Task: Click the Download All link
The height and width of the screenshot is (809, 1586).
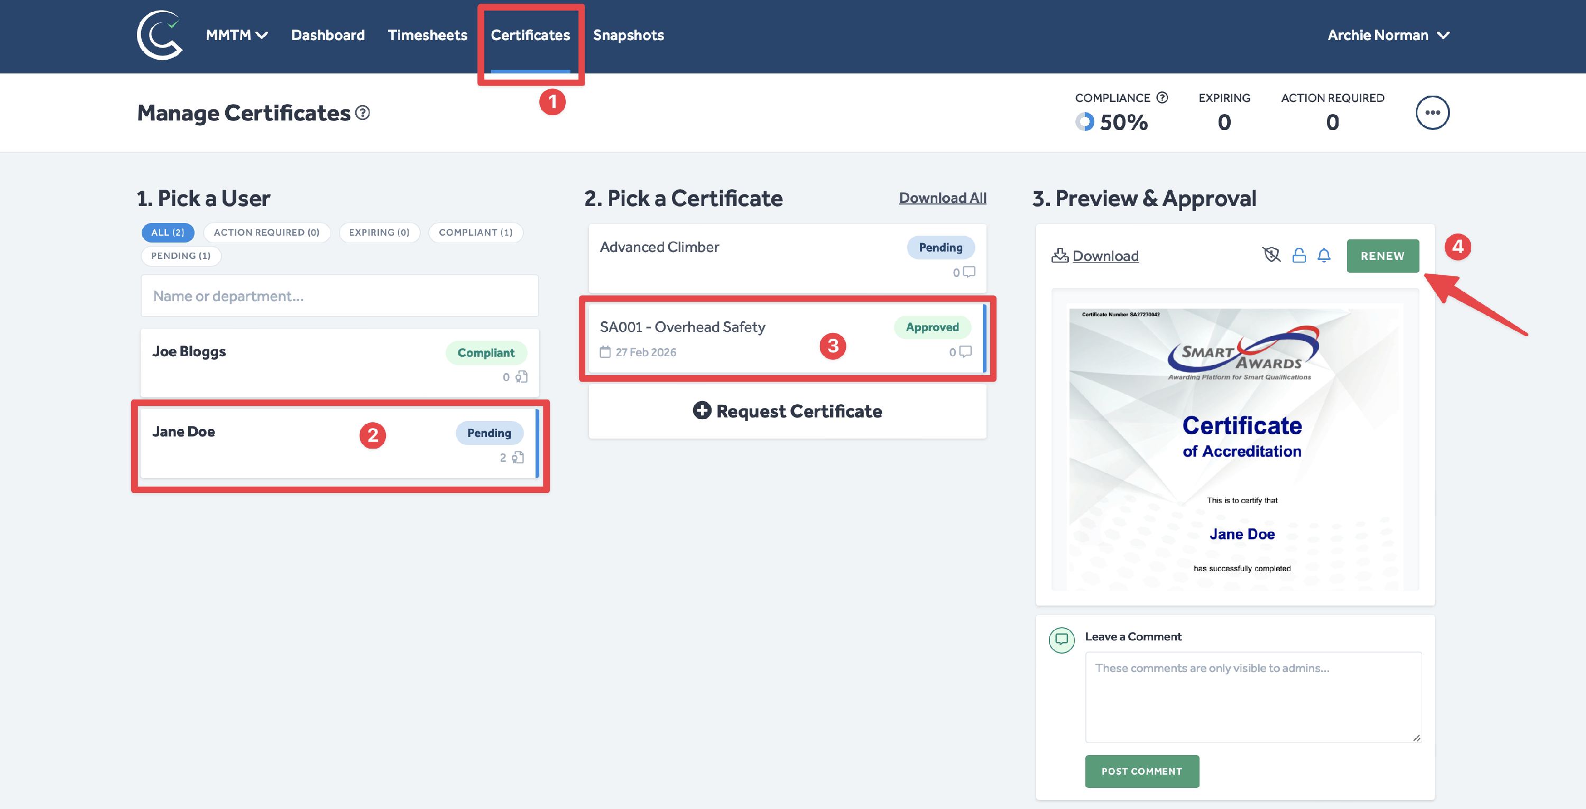Action: (942, 198)
